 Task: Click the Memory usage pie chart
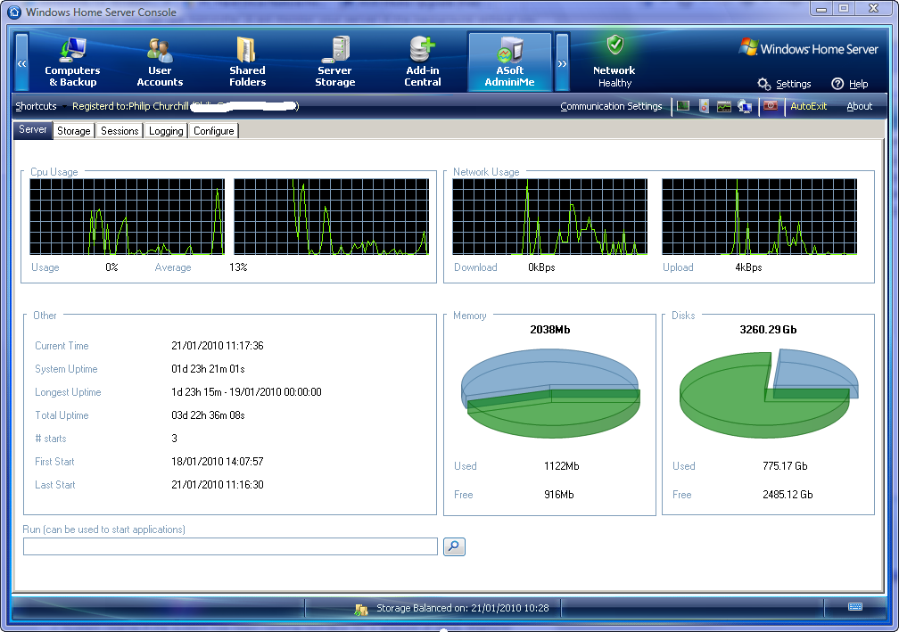pos(550,392)
